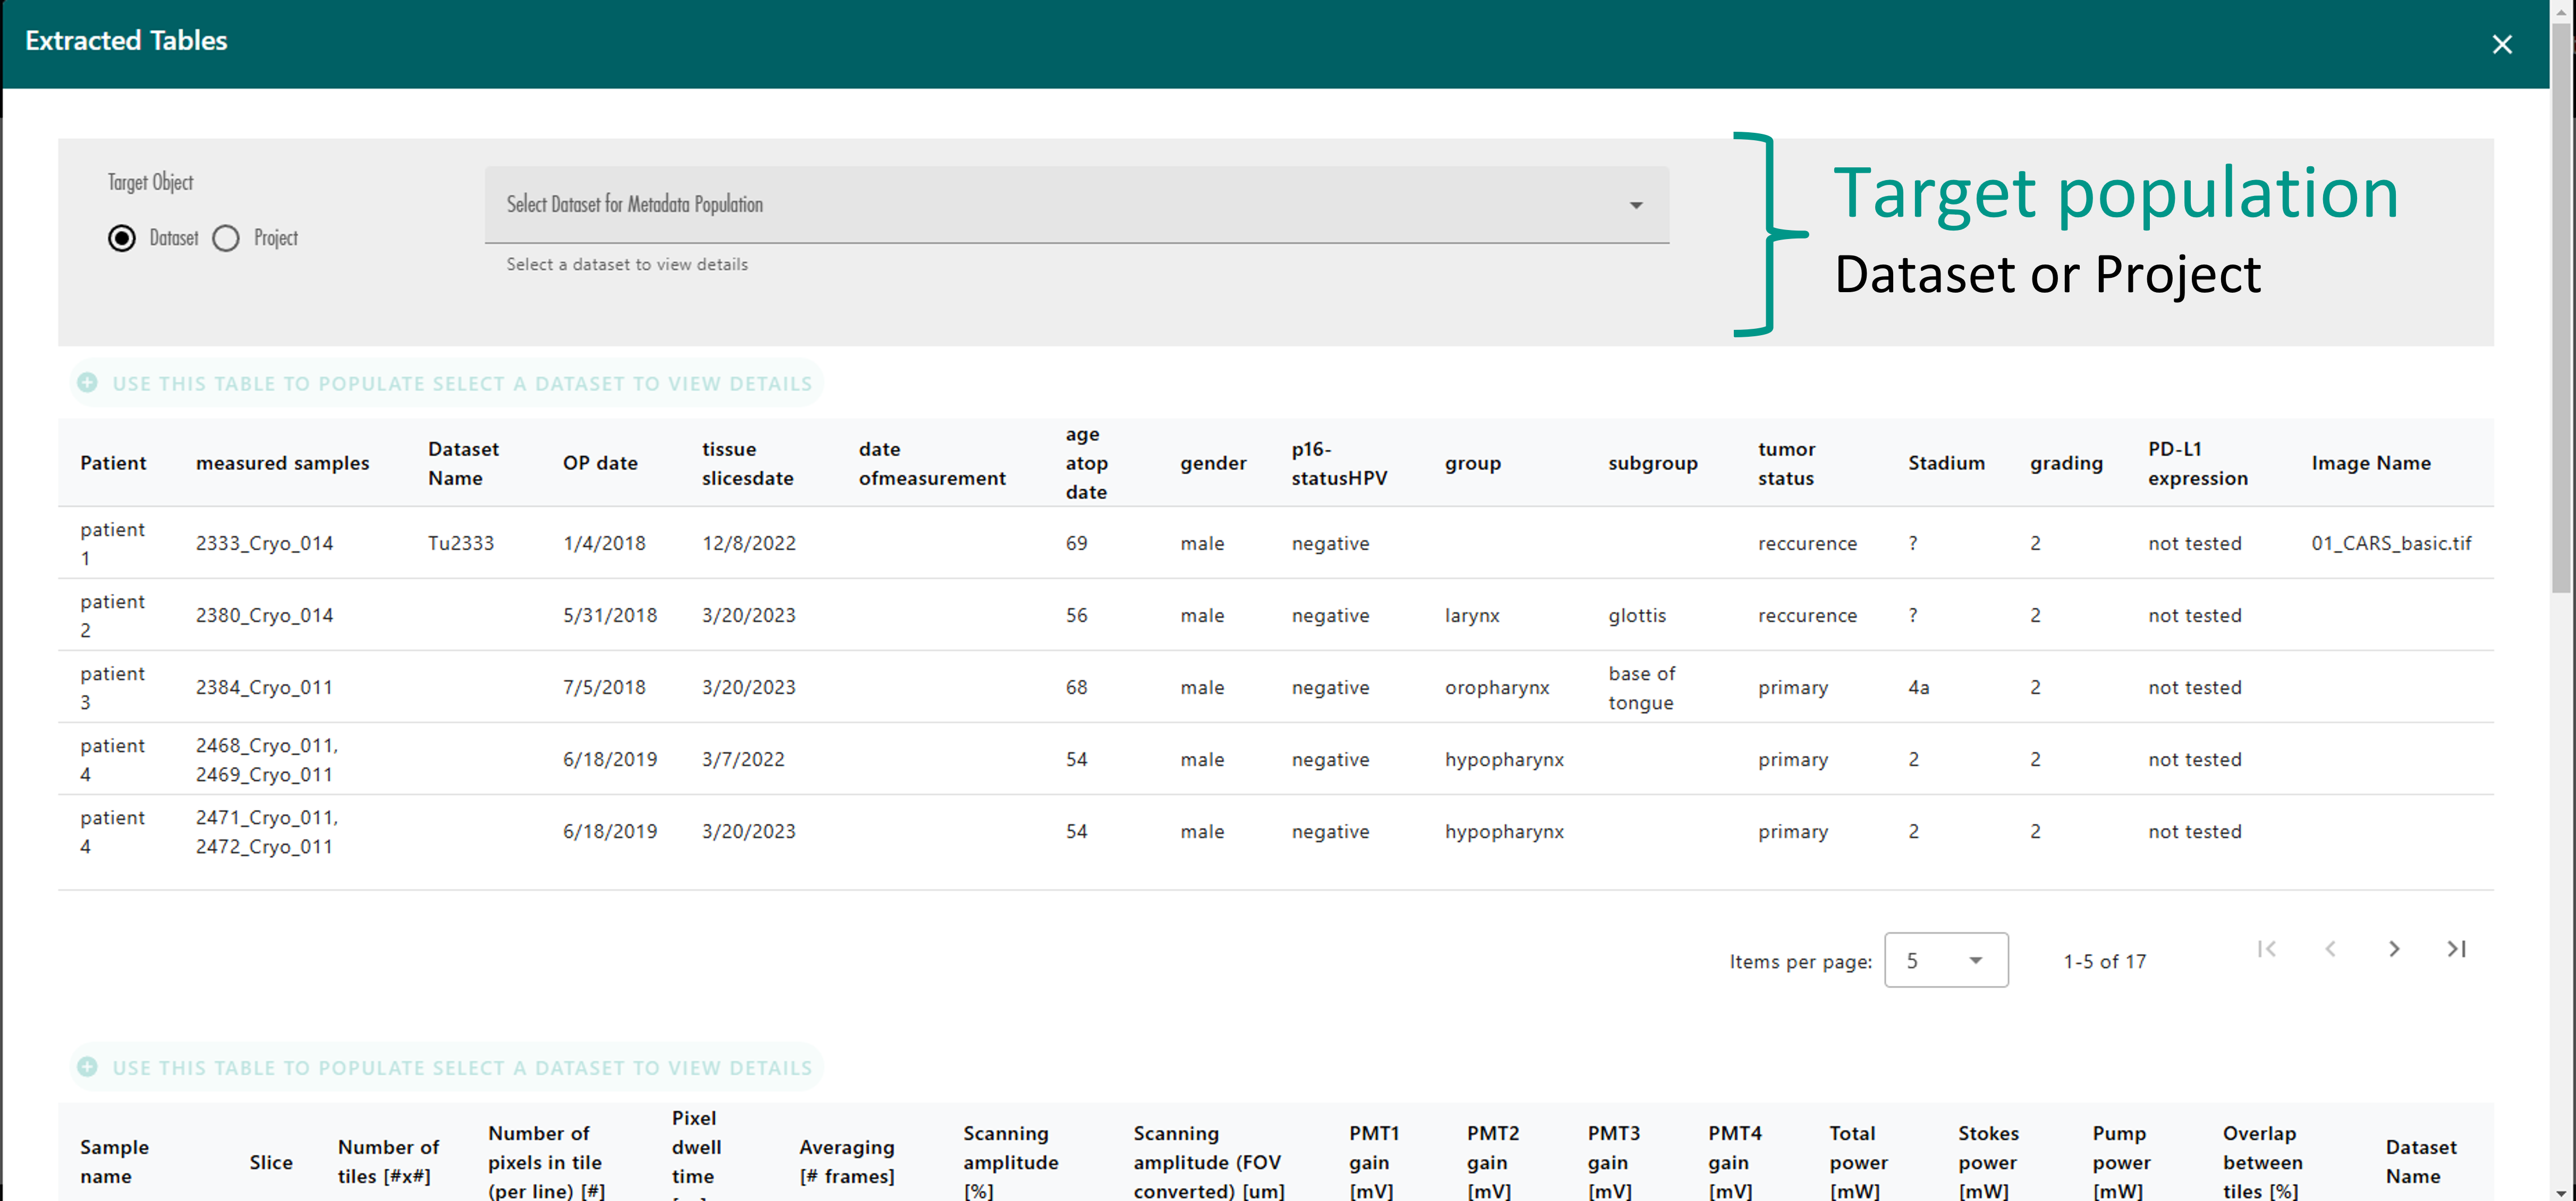Click the Number of tiles column header
The image size is (2576, 1201).
(388, 1161)
